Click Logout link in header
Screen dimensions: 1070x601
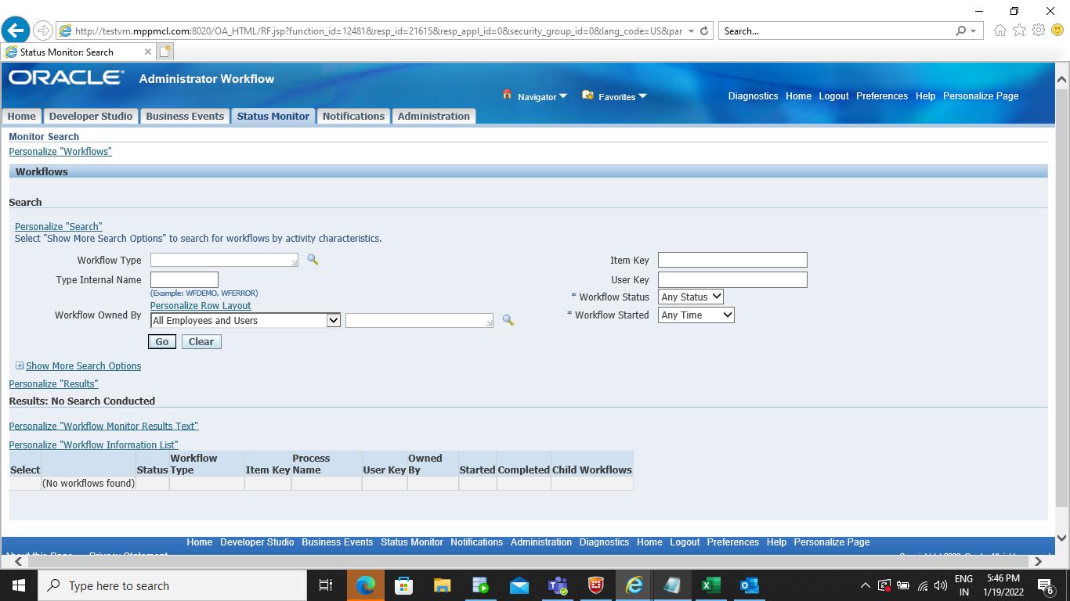click(833, 96)
